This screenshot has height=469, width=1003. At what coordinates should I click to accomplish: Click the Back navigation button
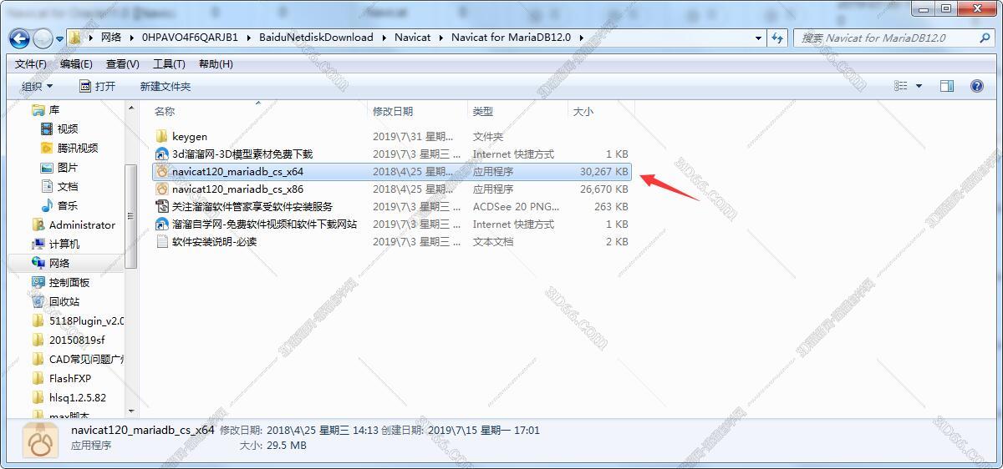tap(20, 38)
